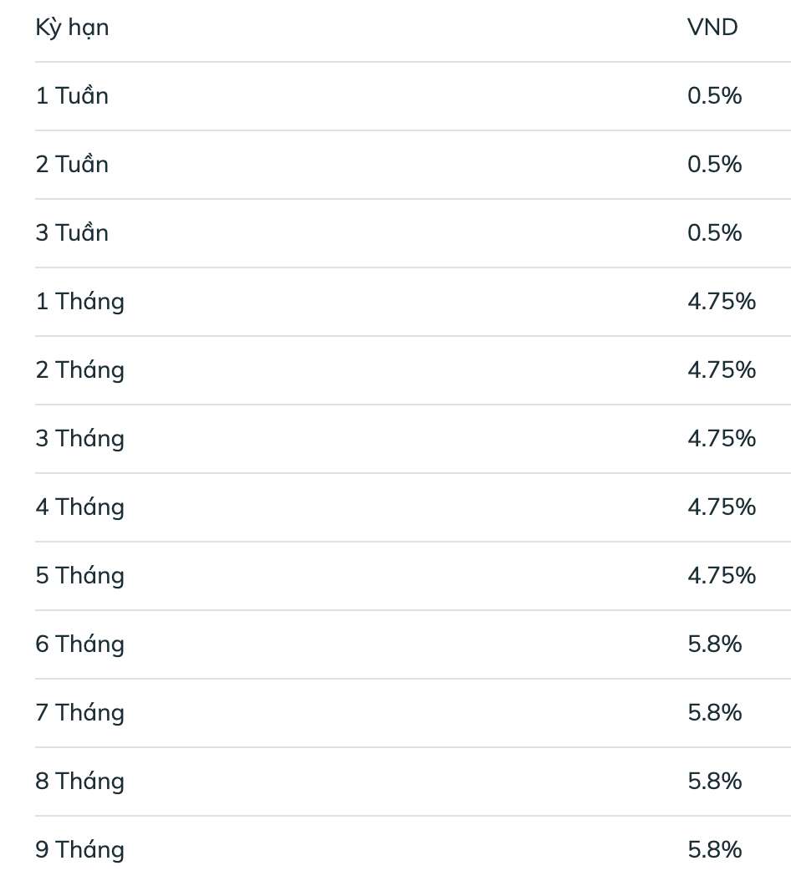Screen dimensions: 791x876
Task: Click the "7 Tháng" term label
Action: coord(79,713)
